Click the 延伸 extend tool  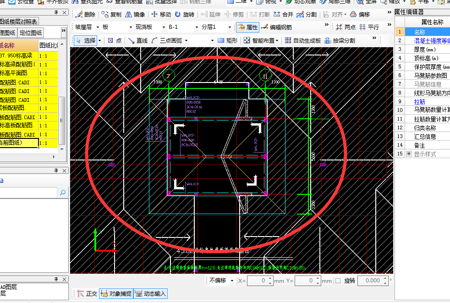pyautogui.click(x=210, y=14)
